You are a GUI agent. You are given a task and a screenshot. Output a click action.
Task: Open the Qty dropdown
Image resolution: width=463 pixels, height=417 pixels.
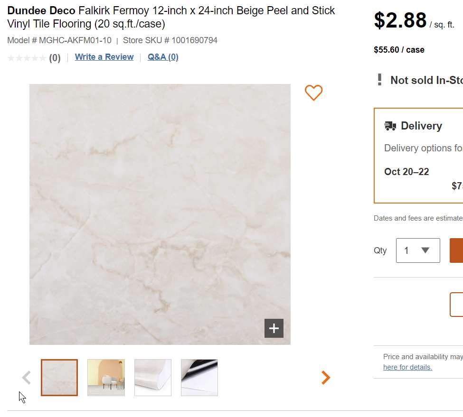418,250
